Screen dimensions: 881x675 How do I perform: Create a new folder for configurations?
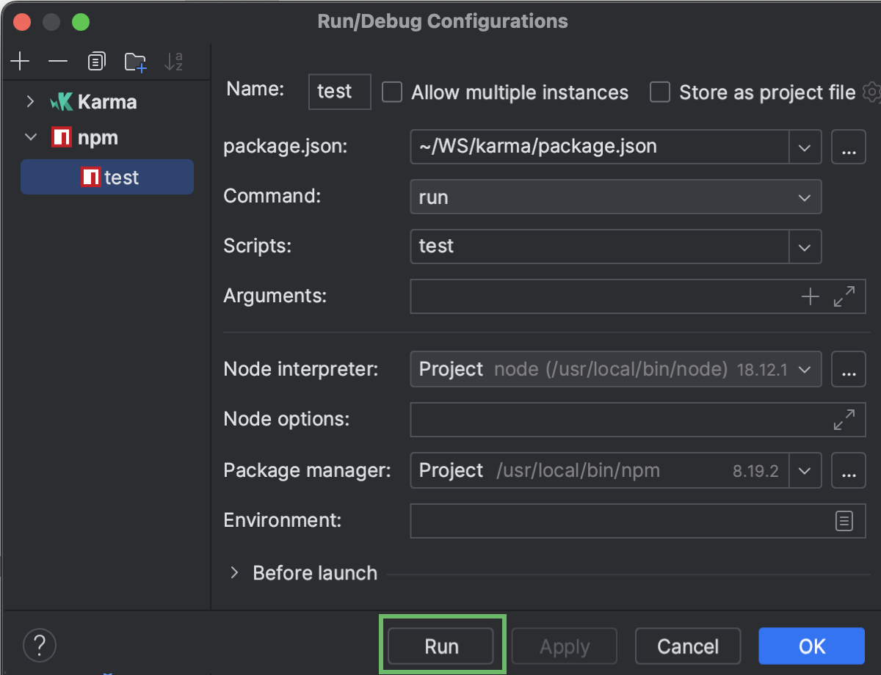click(x=135, y=62)
